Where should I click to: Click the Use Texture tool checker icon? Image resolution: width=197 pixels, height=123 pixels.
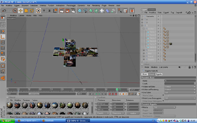pyautogui.click(x=3, y=66)
